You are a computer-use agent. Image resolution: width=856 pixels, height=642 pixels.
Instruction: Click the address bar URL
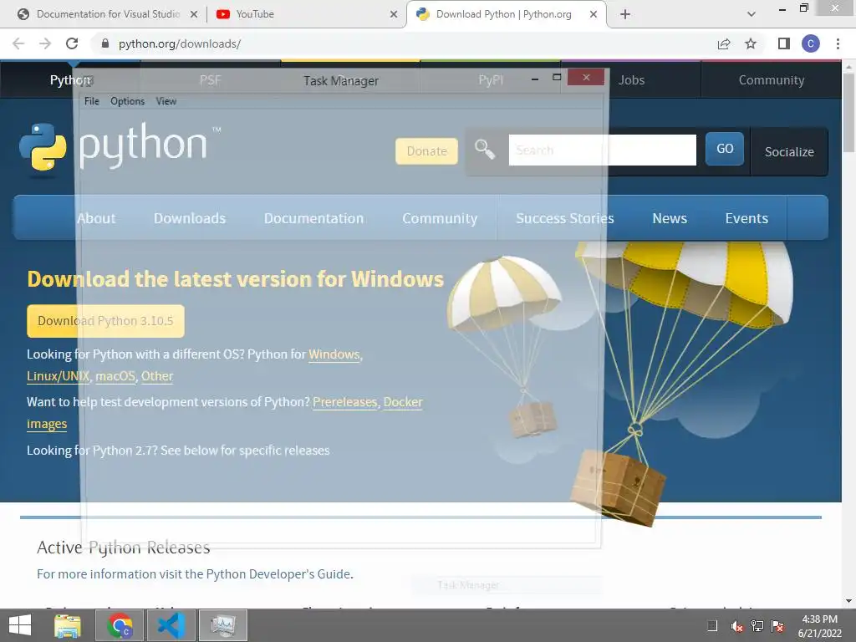pyautogui.click(x=180, y=43)
